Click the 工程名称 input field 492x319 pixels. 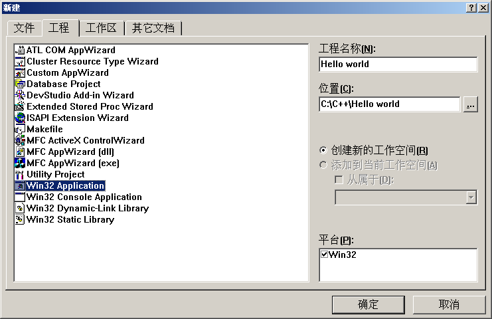click(398, 64)
